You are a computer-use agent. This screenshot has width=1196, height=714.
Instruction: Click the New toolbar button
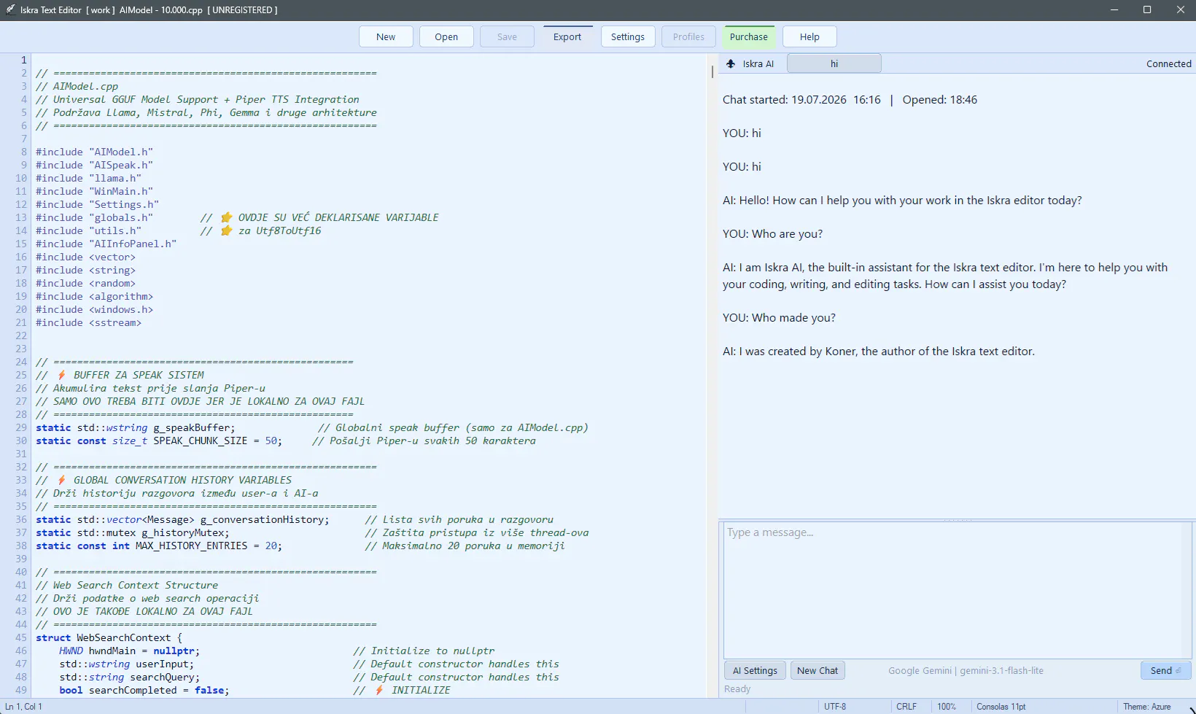coord(386,36)
